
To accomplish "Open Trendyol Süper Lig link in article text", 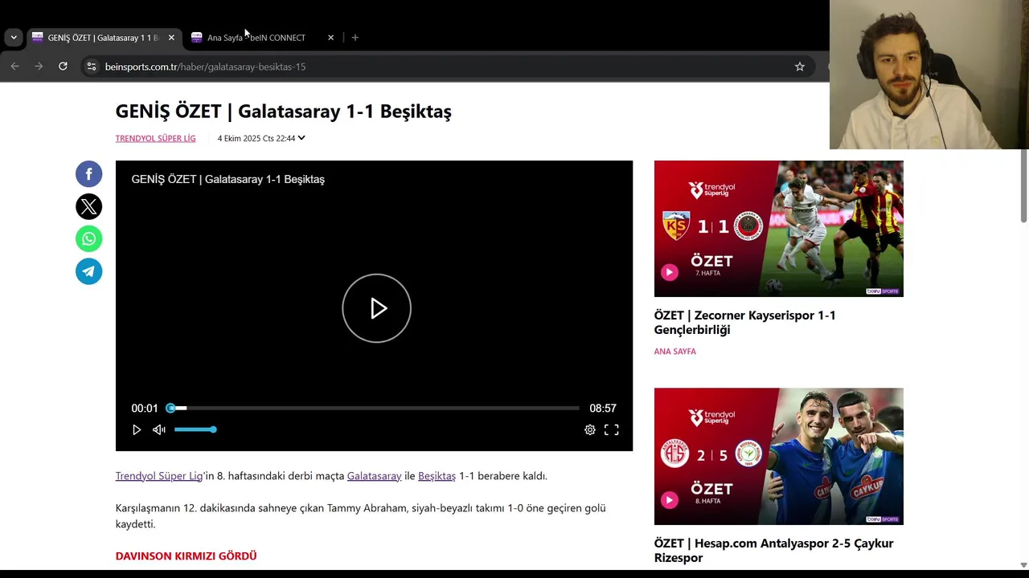I will tap(159, 476).
